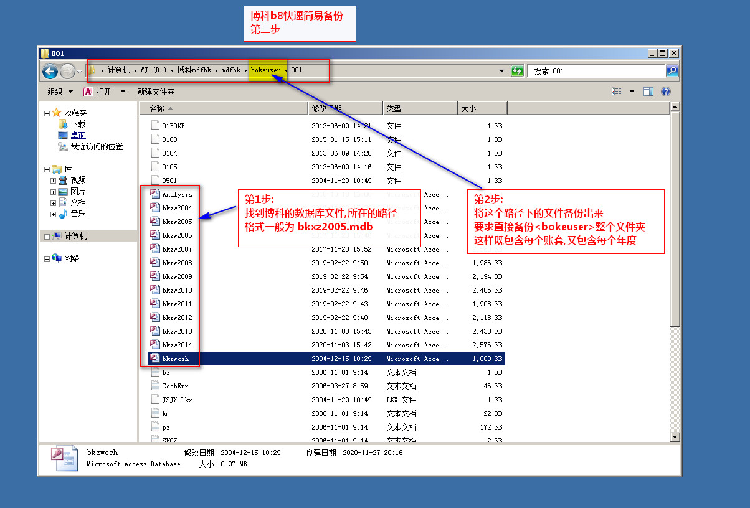This screenshot has height=508, width=750.
Task: Toggle the preview pane icon
Action: pos(648,92)
